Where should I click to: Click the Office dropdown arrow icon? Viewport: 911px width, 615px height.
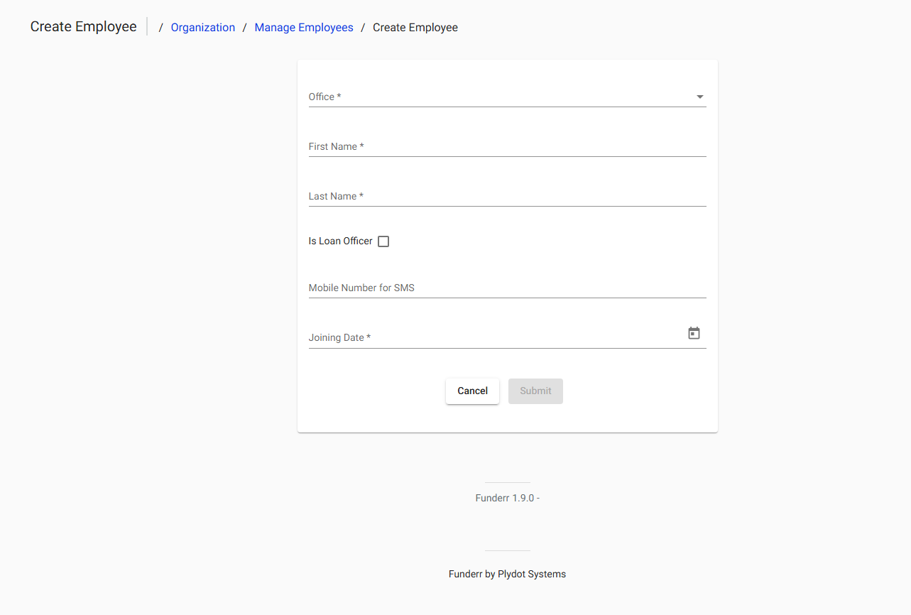[x=699, y=97]
